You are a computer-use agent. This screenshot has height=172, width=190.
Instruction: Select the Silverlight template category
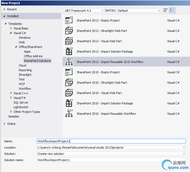25,75
